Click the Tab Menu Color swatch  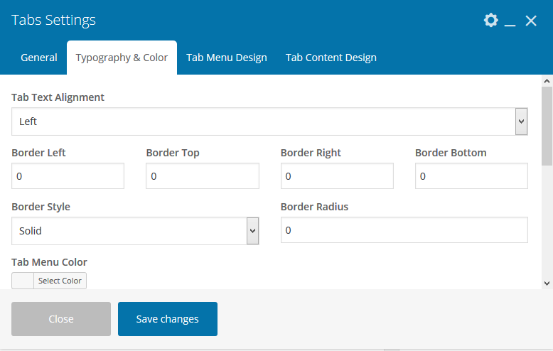point(23,281)
